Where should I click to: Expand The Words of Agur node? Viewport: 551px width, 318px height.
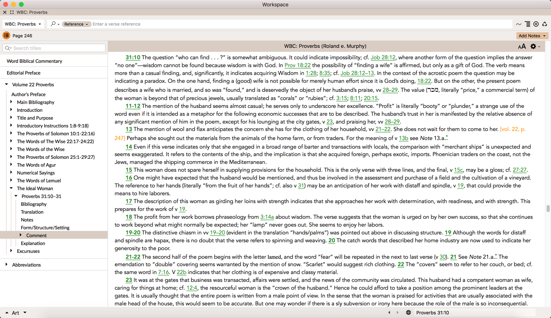click(11, 165)
